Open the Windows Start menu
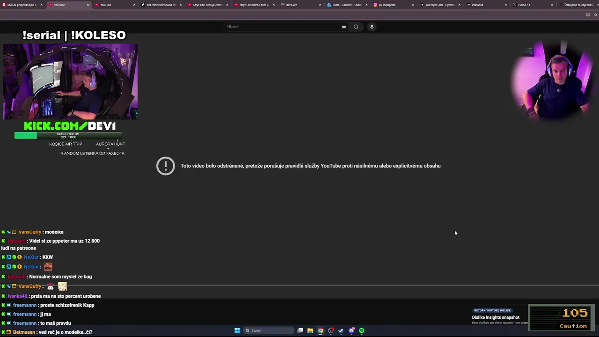This screenshot has height=337, width=599. tap(237, 330)
